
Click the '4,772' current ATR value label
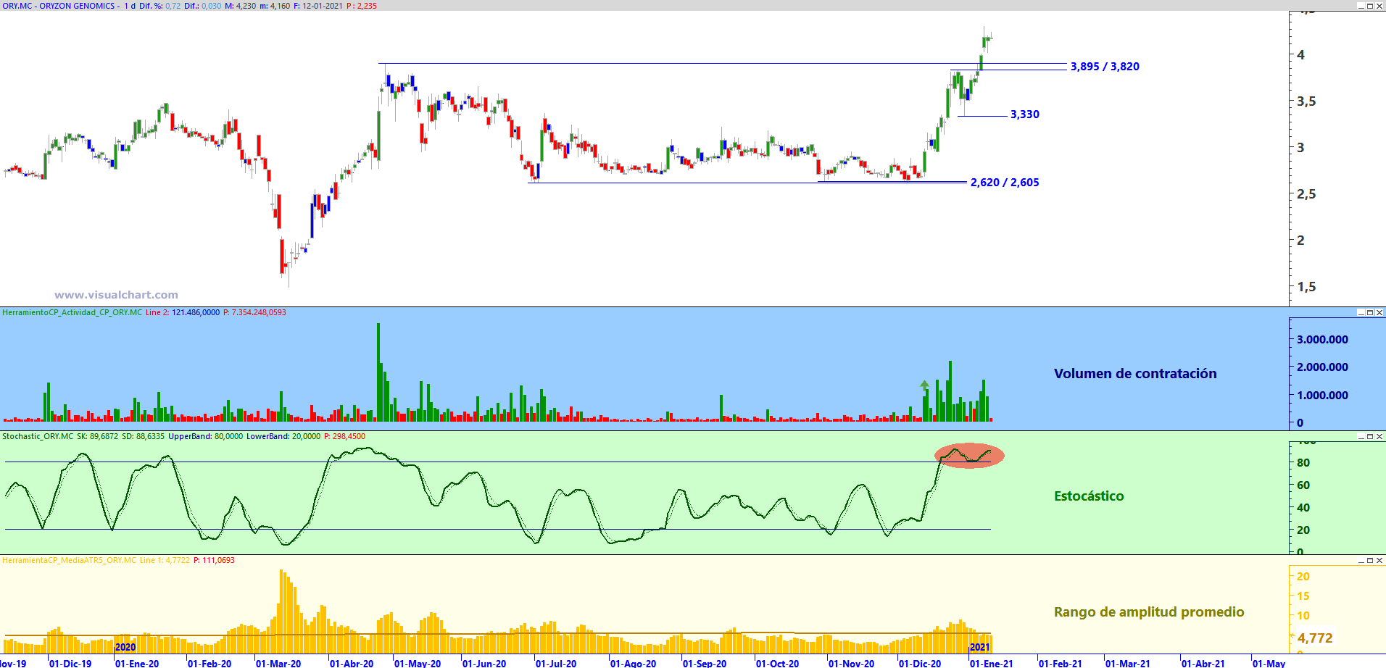(x=1315, y=638)
